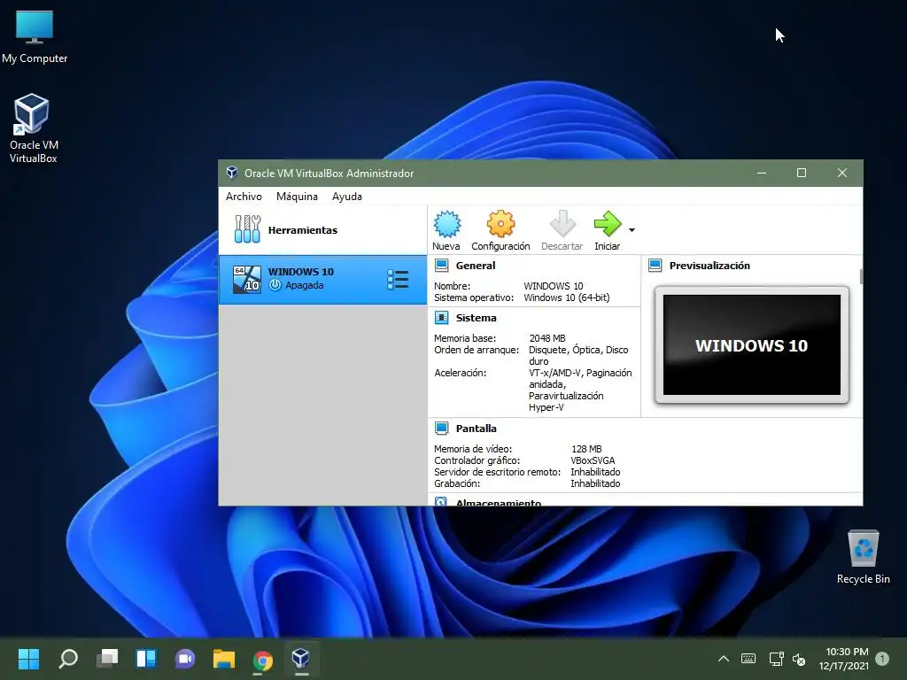Open the Widgets taskbar icon

click(146, 659)
